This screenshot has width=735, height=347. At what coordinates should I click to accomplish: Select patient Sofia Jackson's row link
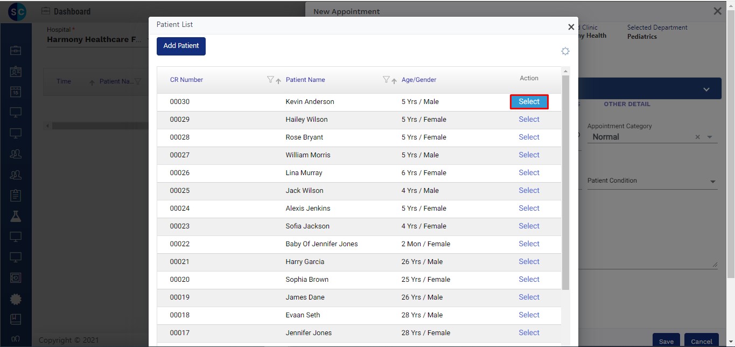click(x=529, y=226)
